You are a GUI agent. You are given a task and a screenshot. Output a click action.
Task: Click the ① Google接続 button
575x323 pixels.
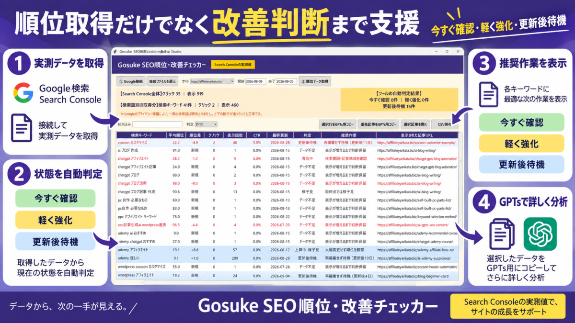[x=130, y=81]
